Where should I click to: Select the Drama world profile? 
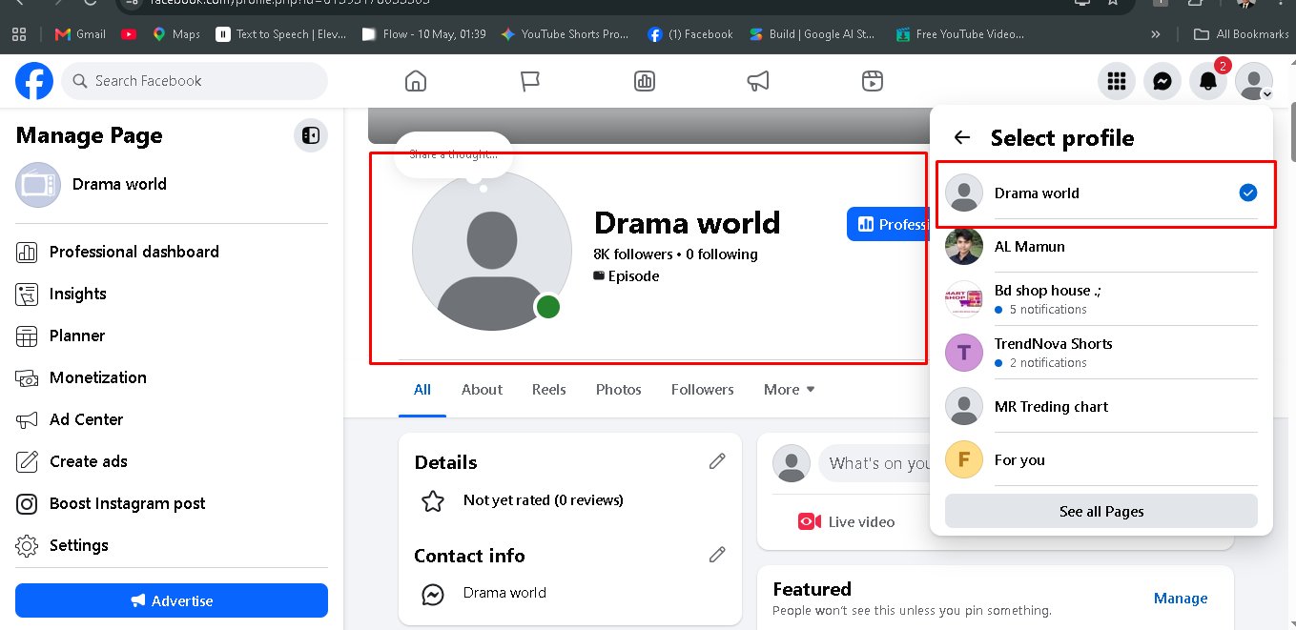click(1101, 193)
